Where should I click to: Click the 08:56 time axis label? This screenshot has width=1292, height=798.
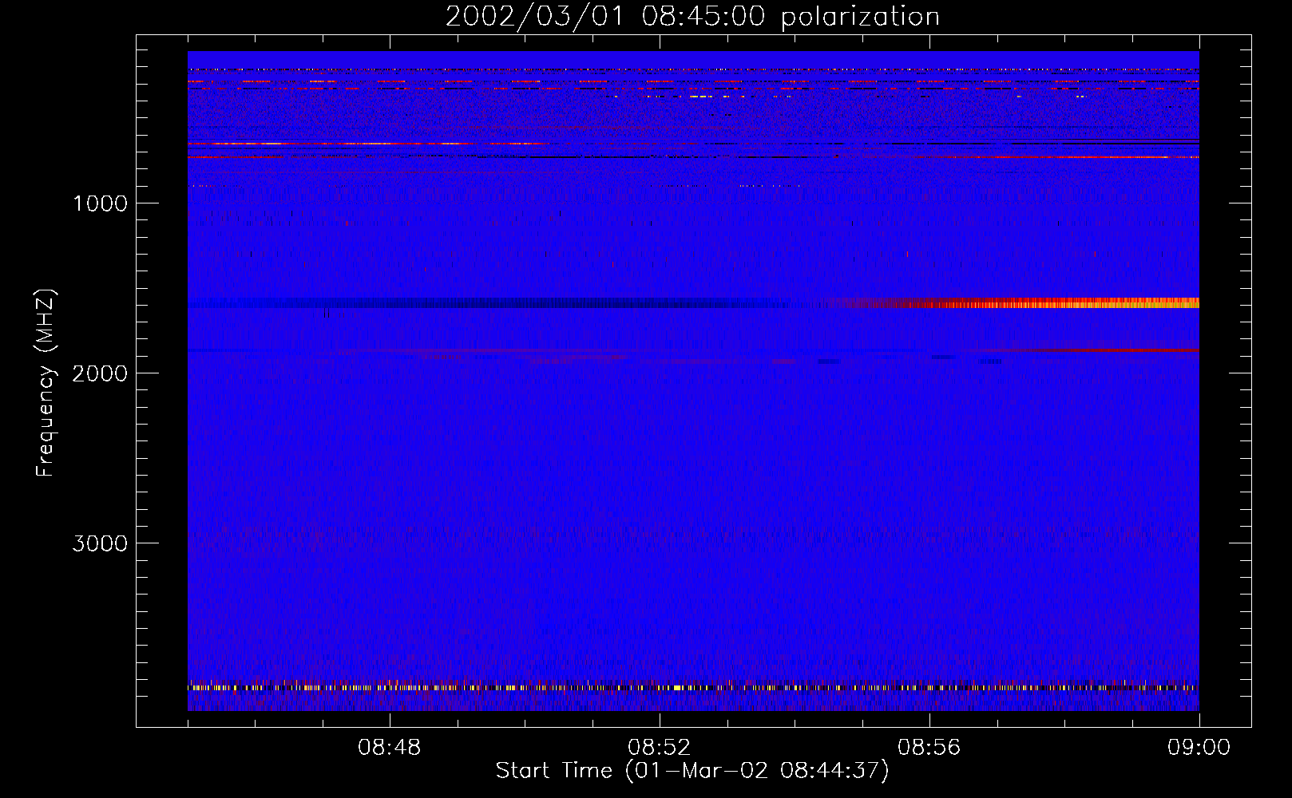point(929,748)
